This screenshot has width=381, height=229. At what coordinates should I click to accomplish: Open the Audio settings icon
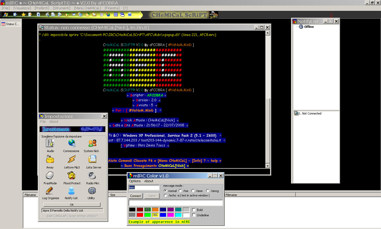50,144
